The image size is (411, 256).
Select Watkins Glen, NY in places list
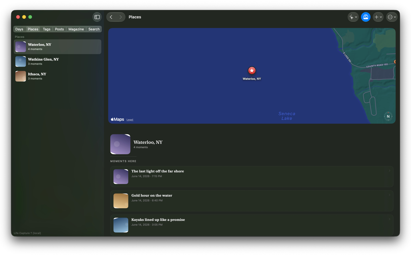point(58,61)
